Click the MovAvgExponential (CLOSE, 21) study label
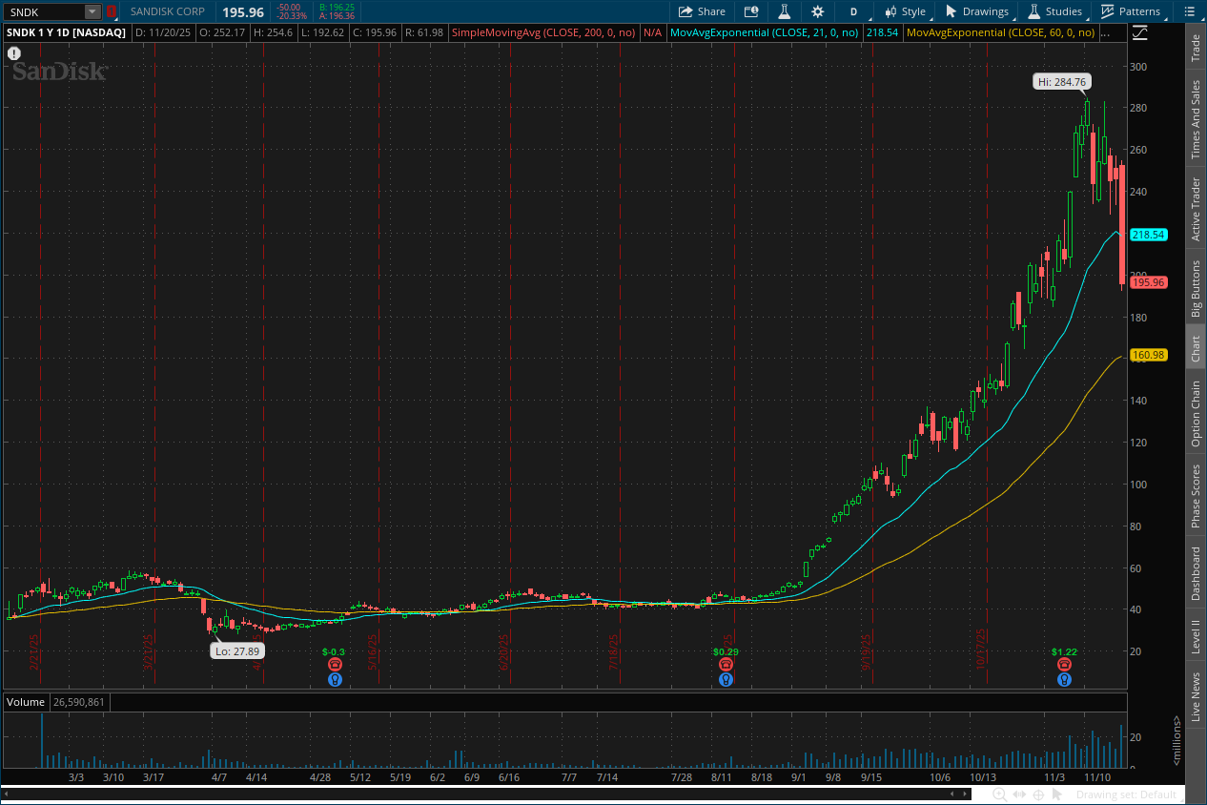Screen dimensions: 1207x805 pyautogui.click(x=764, y=32)
